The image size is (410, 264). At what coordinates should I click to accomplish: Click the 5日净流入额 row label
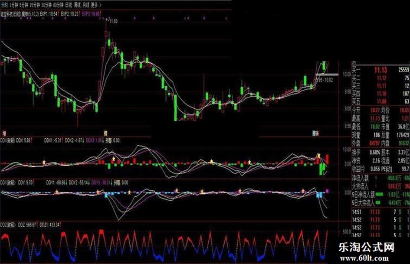tap(363, 195)
